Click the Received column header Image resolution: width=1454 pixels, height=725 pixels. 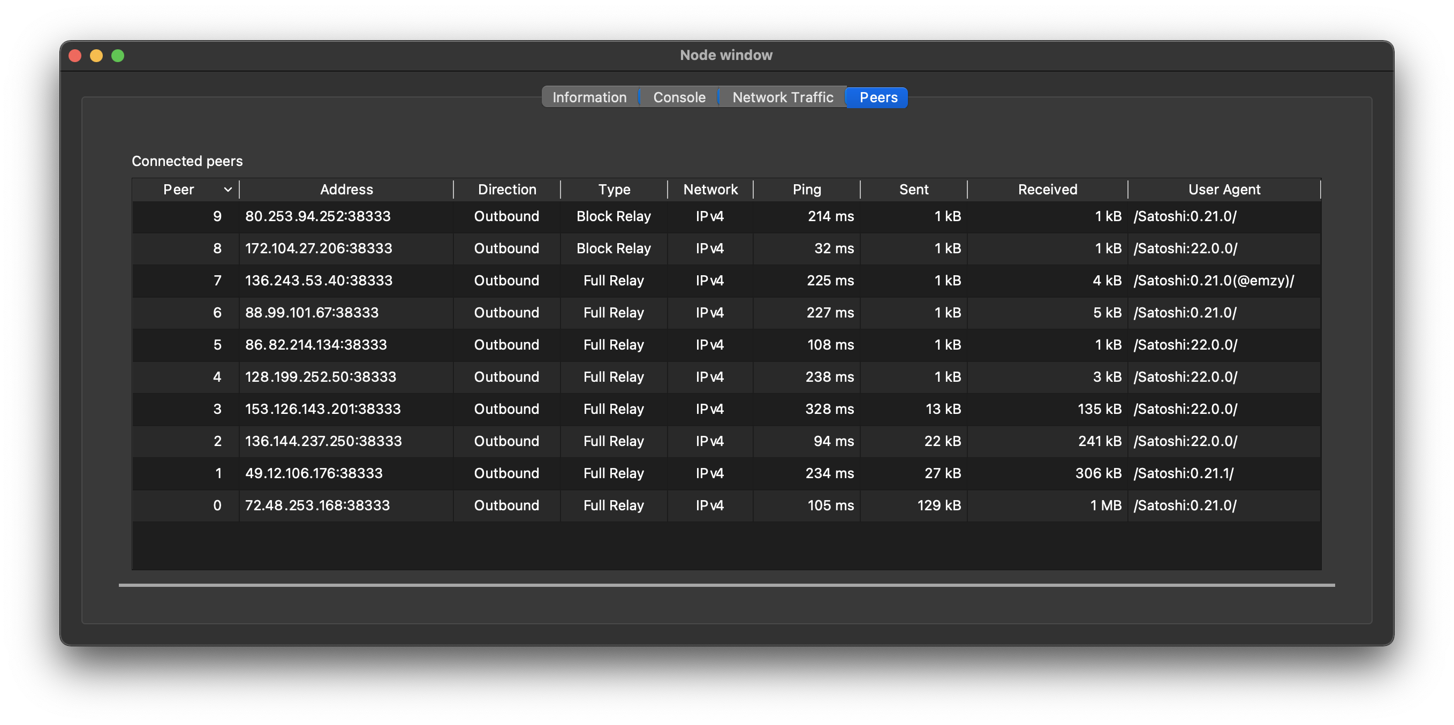tap(1047, 190)
